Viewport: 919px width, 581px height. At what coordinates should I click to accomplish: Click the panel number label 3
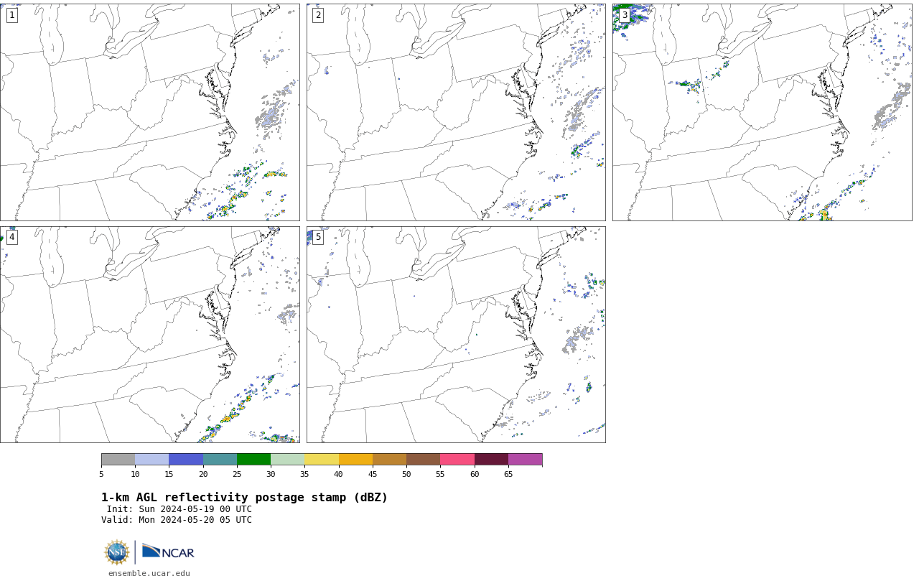point(624,15)
